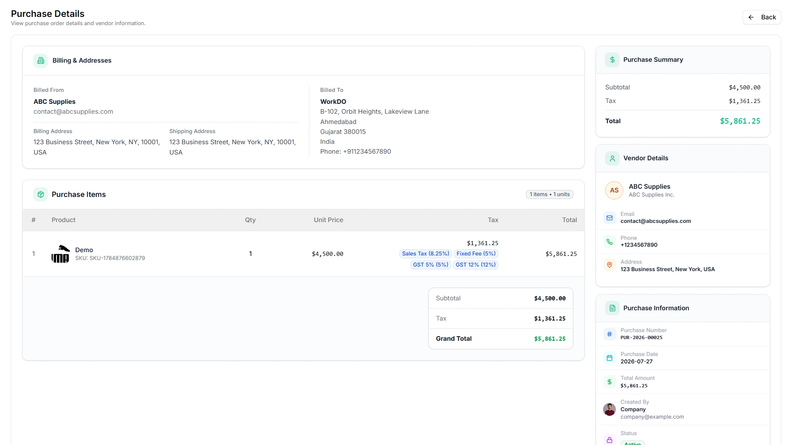Click the Total column header

pyautogui.click(x=569, y=220)
